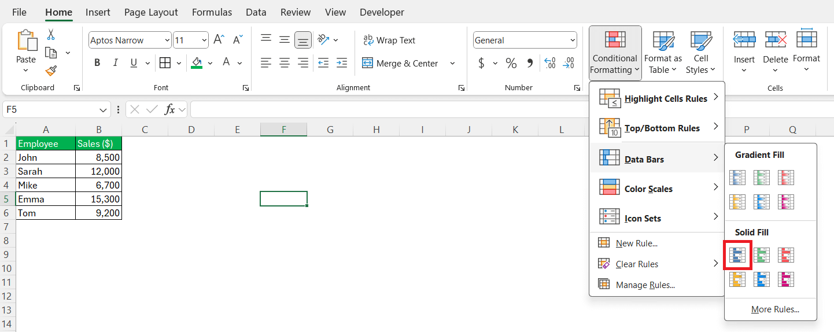Screen dimensions: 834x332
Task: Align text right
Action: coord(303,62)
